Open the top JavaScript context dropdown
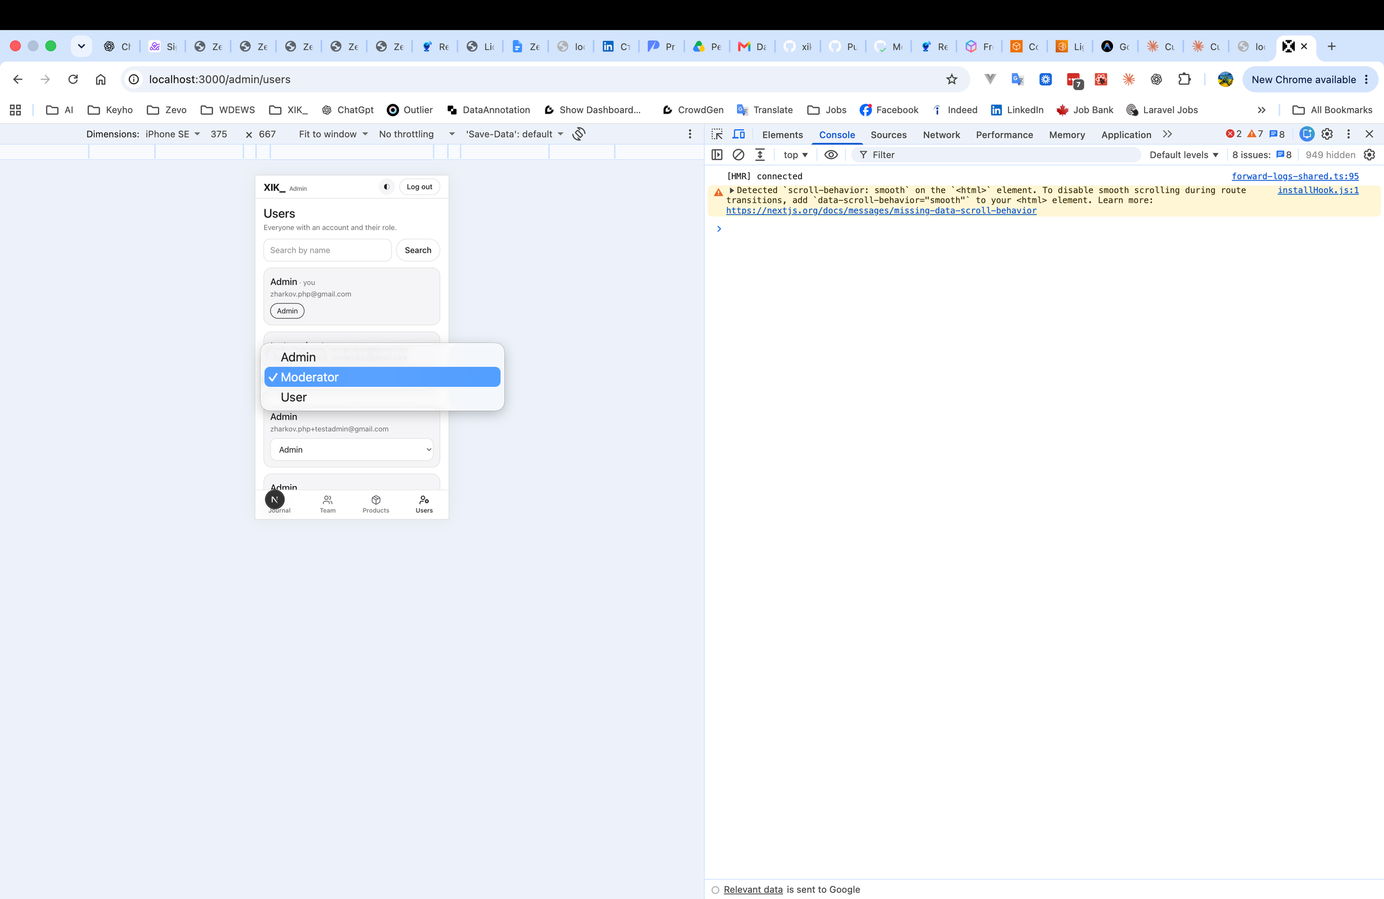This screenshot has height=899, width=1384. coord(795,155)
